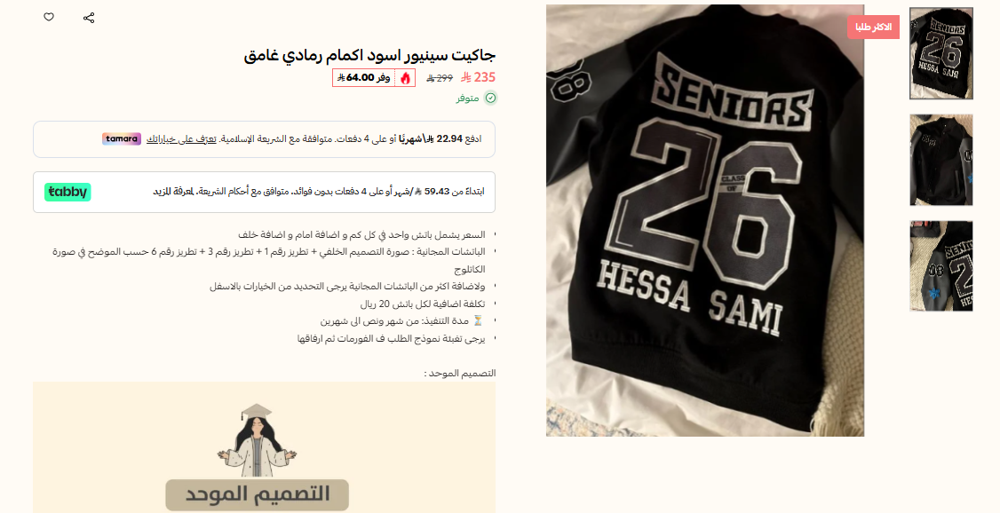
Task: Click the save 64.00 discount tag
Action: [365, 78]
